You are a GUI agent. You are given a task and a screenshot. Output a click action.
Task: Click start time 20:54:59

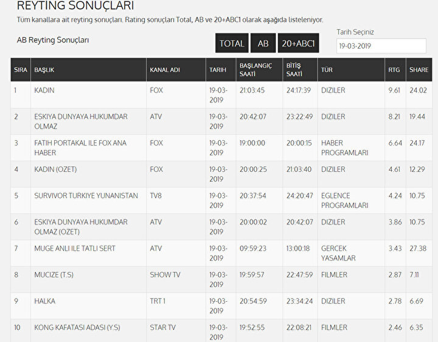[253, 301]
